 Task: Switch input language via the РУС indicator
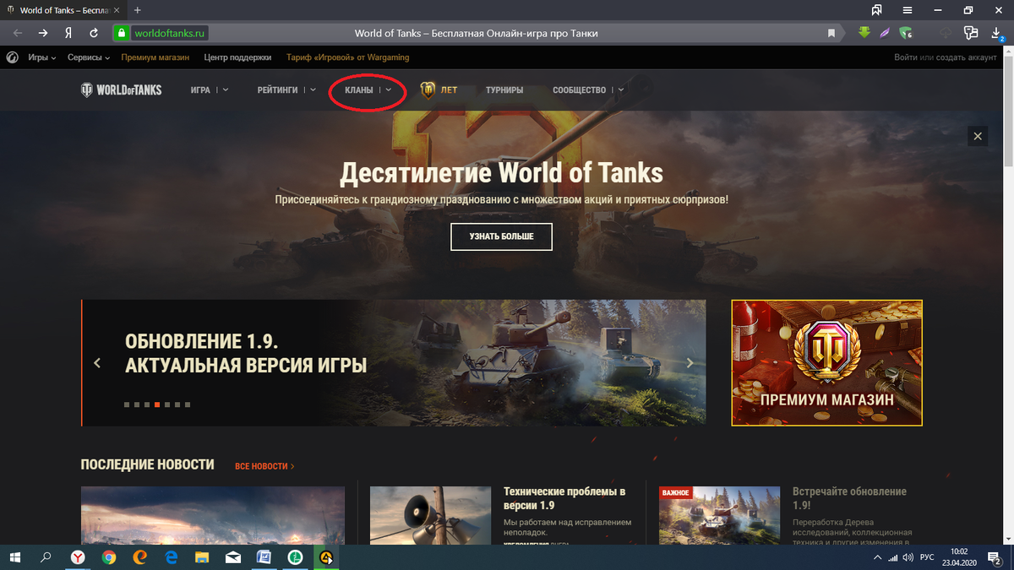pos(927,558)
